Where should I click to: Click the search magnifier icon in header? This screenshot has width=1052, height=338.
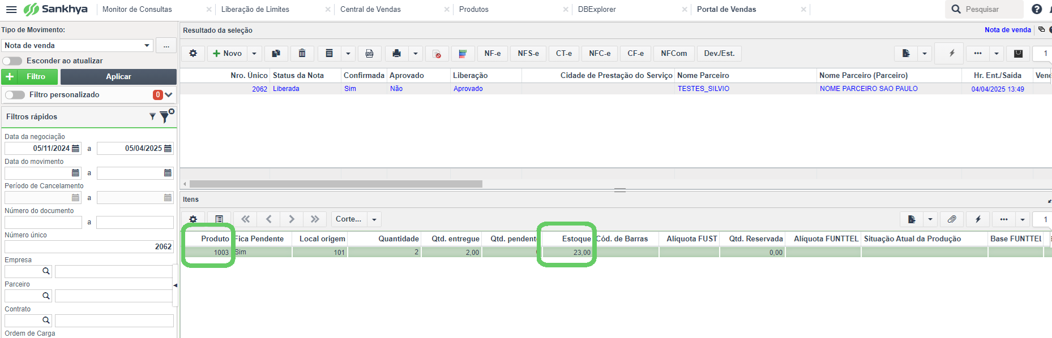(x=956, y=9)
